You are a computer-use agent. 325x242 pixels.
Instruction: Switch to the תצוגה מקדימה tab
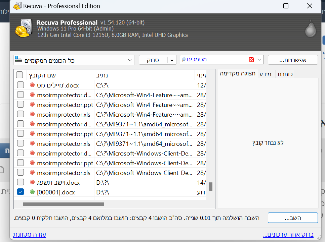237,74
